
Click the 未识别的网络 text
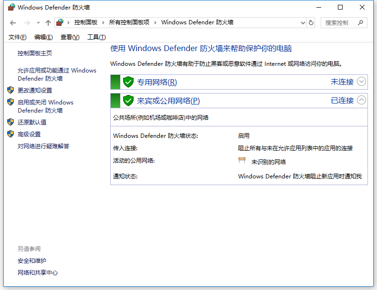tap(269, 162)
